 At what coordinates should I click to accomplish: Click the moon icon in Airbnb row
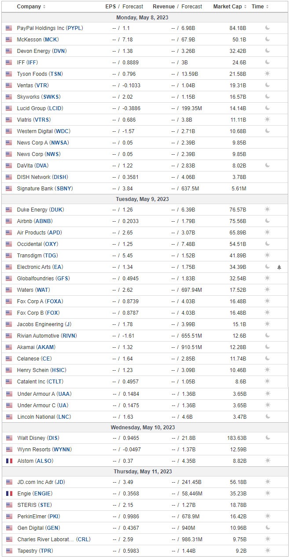click(267, 221)
